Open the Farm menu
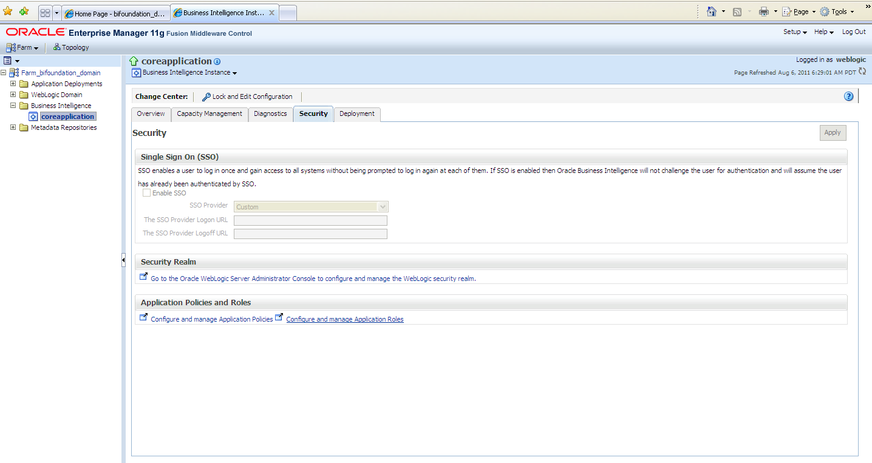872x463 pixels. pyautogui.click(x=23, y=47)
